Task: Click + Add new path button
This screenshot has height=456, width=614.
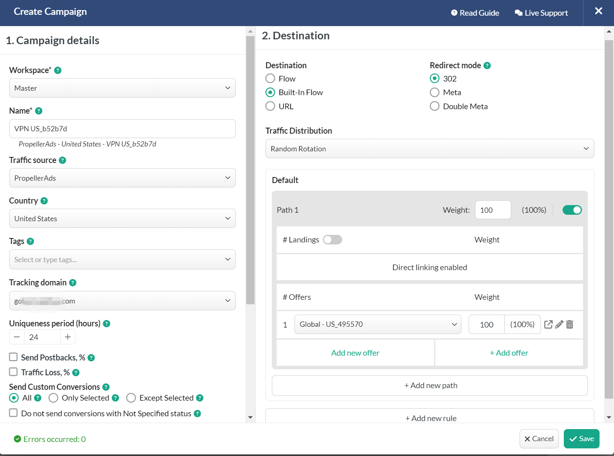Action: click(x=430, y=385)
